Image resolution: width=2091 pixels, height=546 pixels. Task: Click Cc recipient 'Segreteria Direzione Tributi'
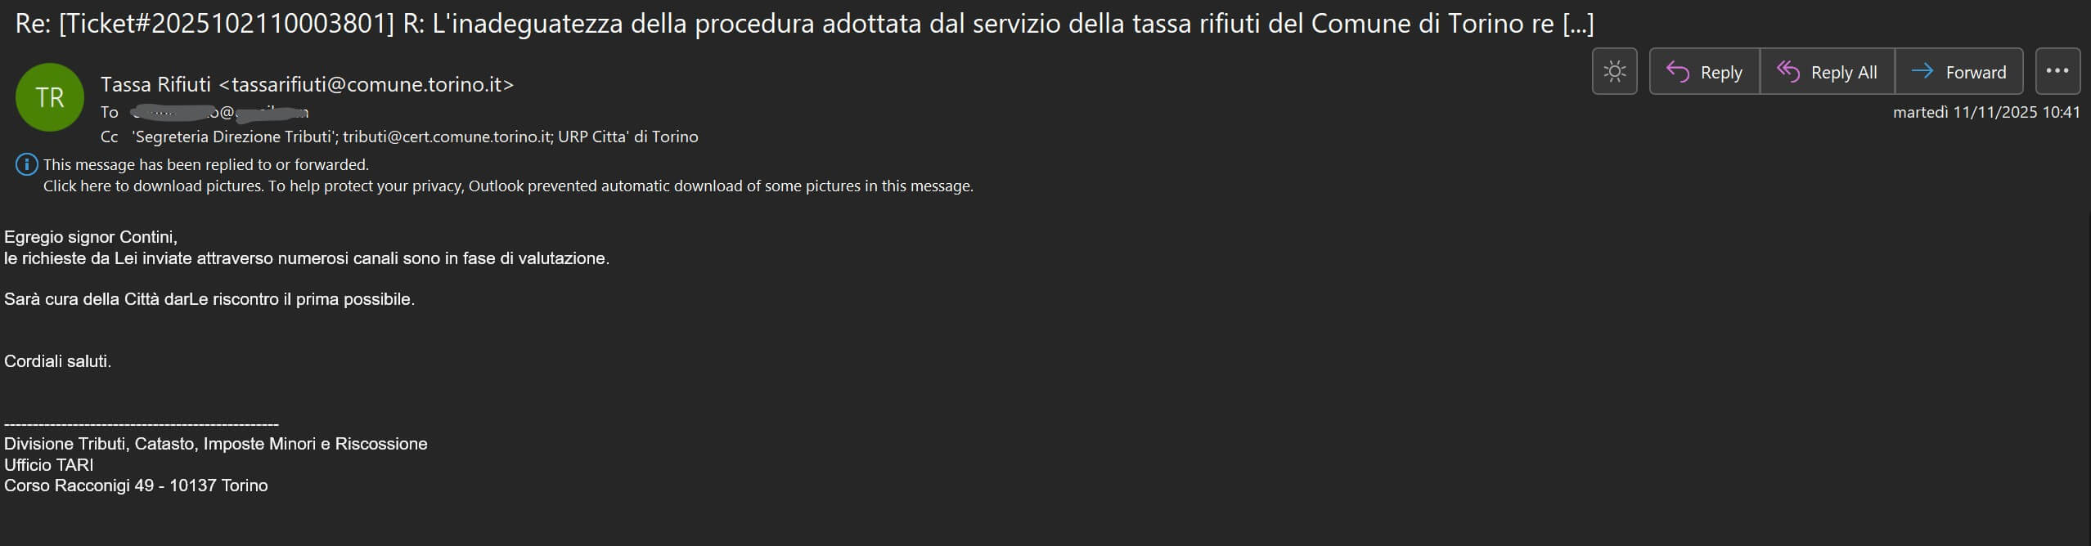[234, 136]
